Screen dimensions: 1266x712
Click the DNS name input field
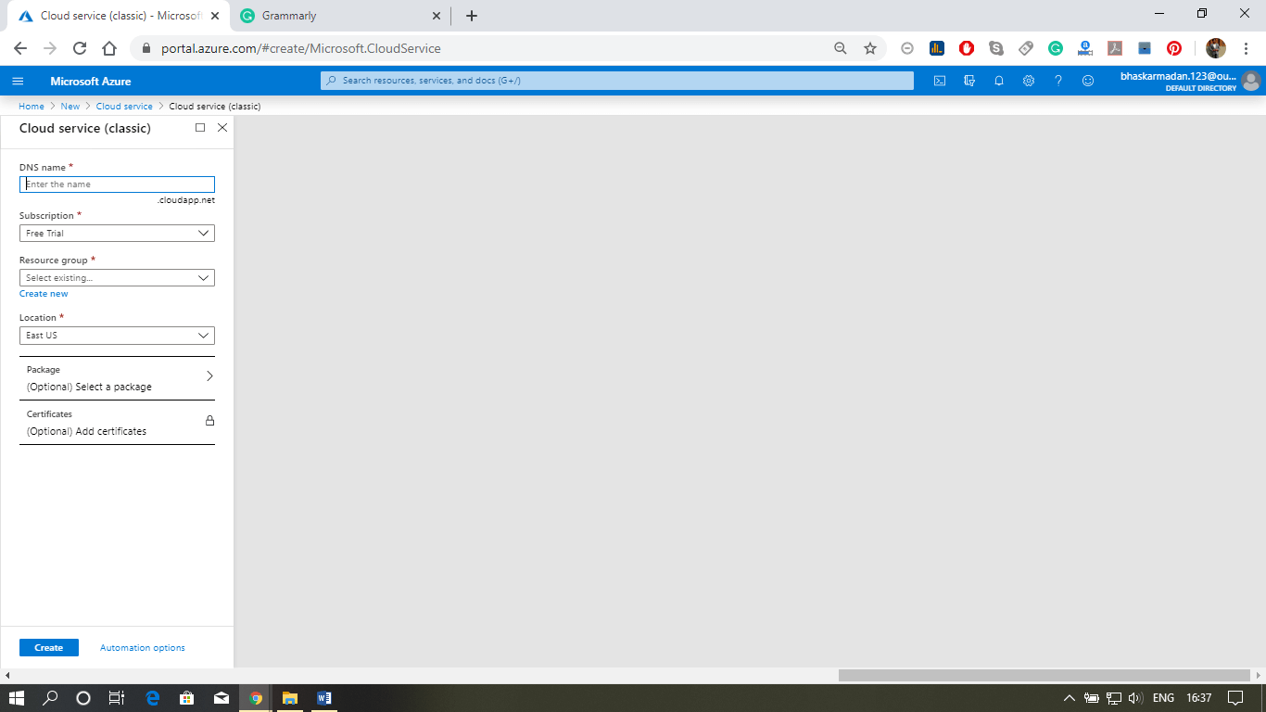click(117, 184)
